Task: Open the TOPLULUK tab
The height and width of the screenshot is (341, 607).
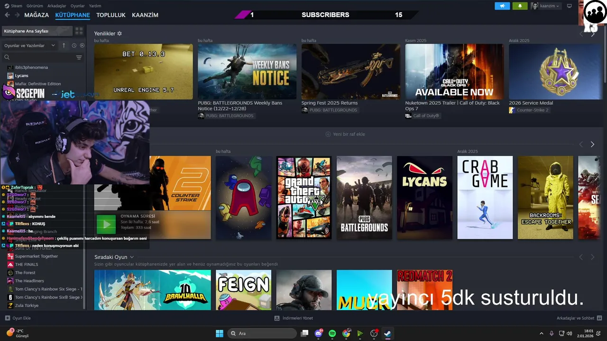Action: tap(111, 15)
